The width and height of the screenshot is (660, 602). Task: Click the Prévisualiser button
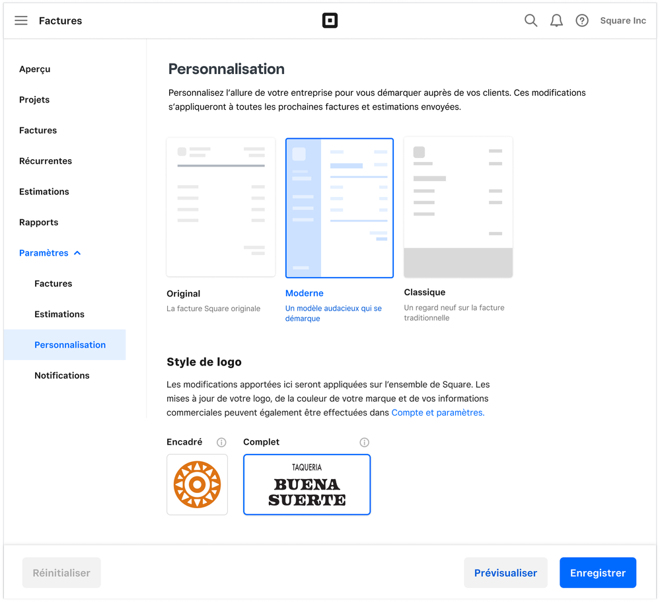click(505, 573)
